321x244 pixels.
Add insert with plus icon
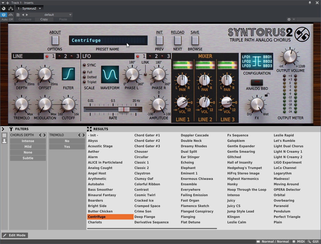(x=8, y=3)
